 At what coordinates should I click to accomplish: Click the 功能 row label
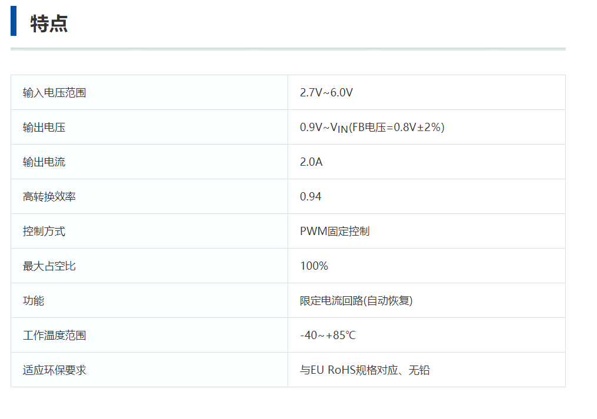(32, 300)
